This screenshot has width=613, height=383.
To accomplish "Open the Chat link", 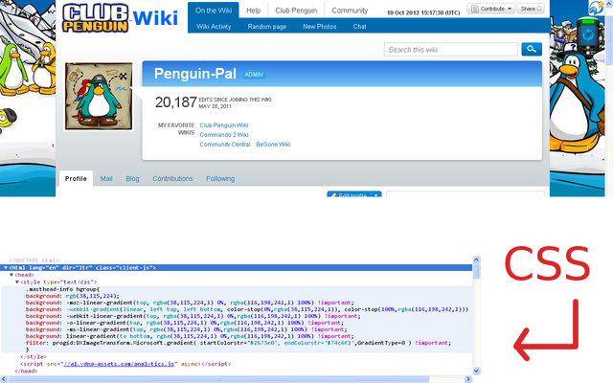I will pyautogui.click(x=359, y=27).
